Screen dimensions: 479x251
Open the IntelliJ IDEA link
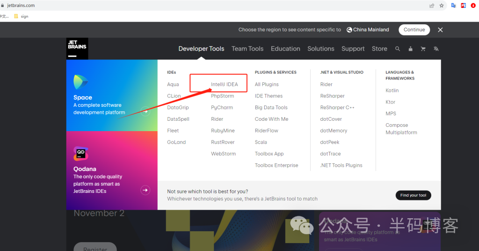pos(224,84)
